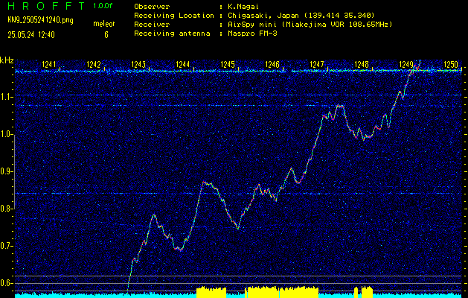This screenshot has height=298, width=468.
Task: Click the 0.6 frequency axis label
Action: [7, 283]
